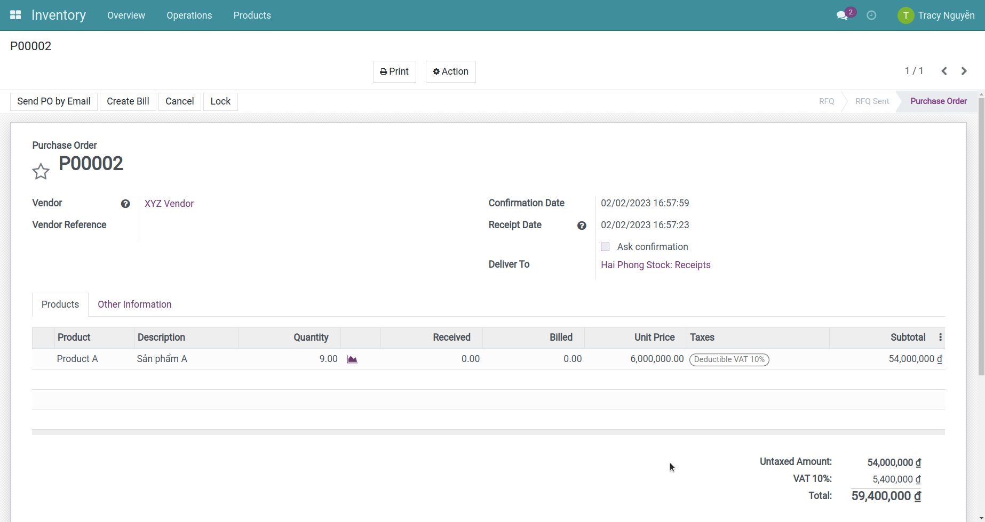Screen dimensions: 985x522
Task: Open Tracy Nguyễn's user menu
Action: point(936,15)
